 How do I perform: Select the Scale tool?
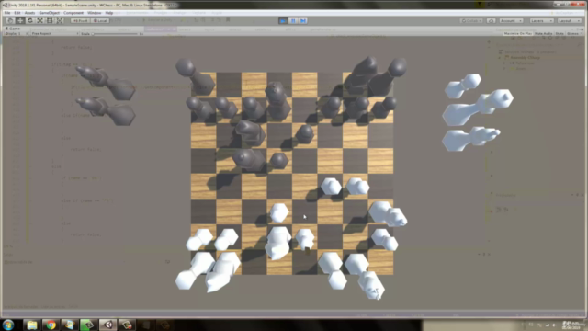tap(40, 20)
